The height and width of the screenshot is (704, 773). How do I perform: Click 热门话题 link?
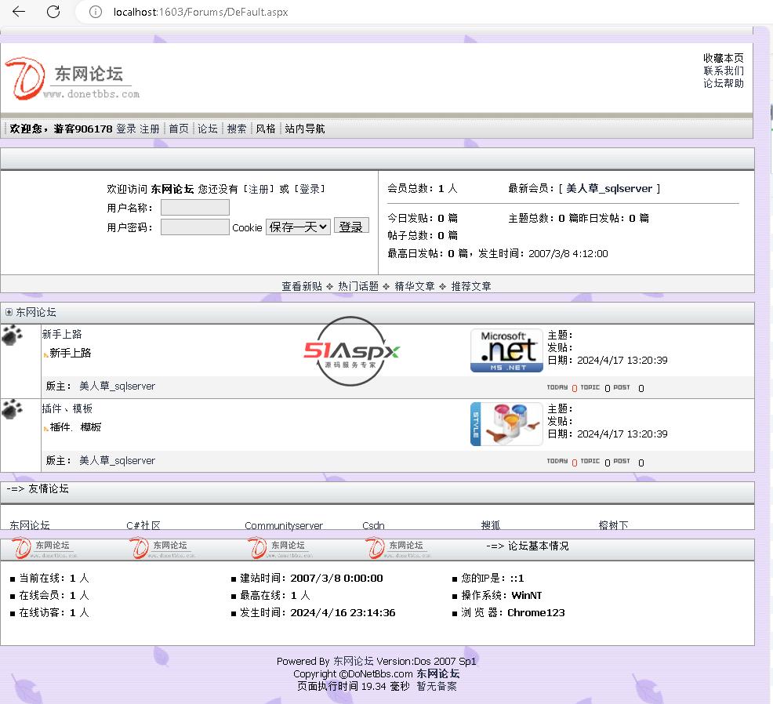tap(358, 286)
